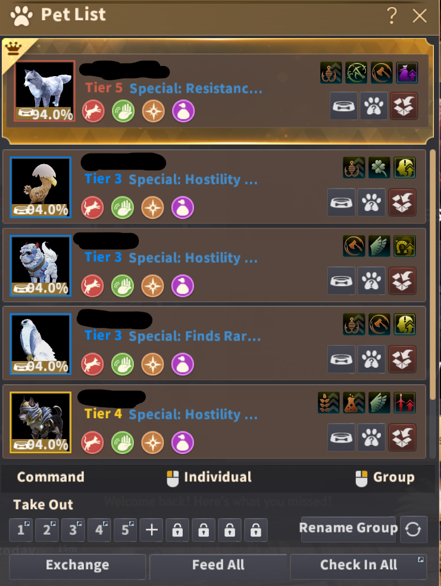Screen dimensions: 441x586
Task: Click the Check In All button
Action: point(358,565)
